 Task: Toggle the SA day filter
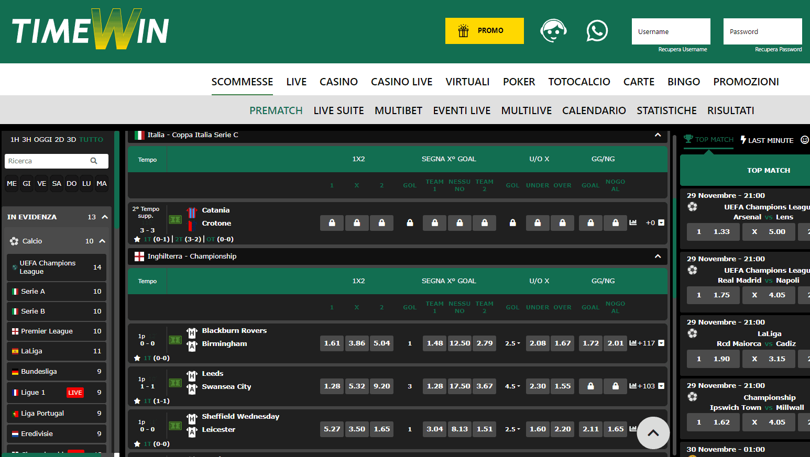57,183
